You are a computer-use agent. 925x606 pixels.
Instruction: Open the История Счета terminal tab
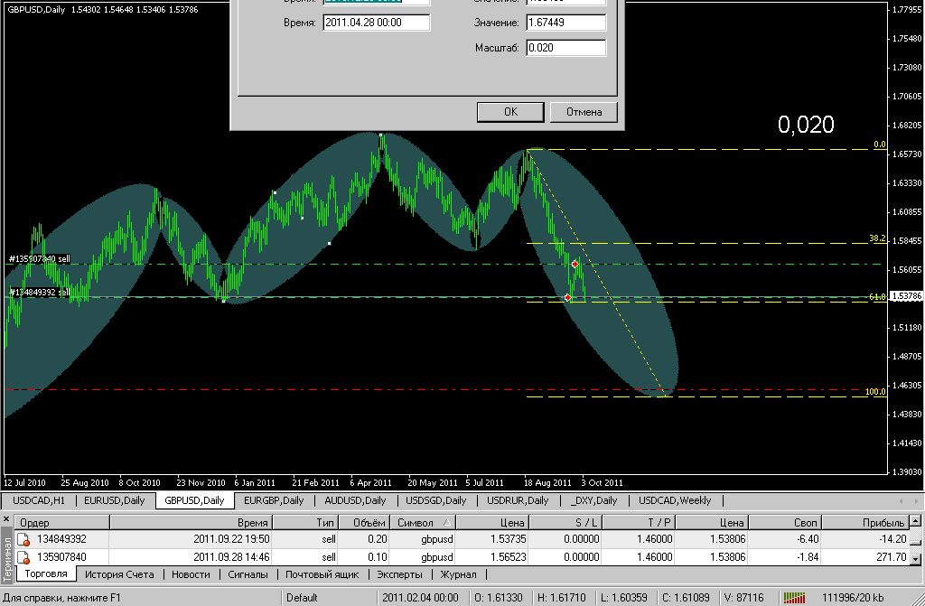120,574
